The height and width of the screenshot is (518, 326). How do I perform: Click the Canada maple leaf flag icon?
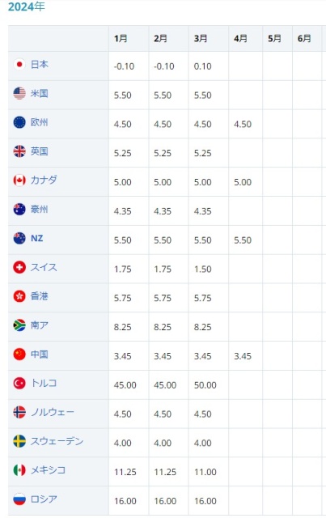pos(19,180)
